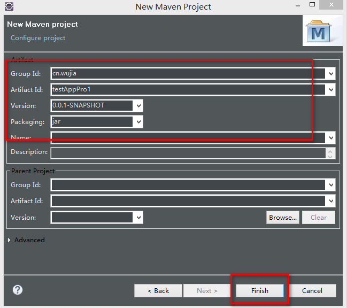Viewport: 347px width, 308px height.
Task: Click the Description text field
Action: click(188, 153)
